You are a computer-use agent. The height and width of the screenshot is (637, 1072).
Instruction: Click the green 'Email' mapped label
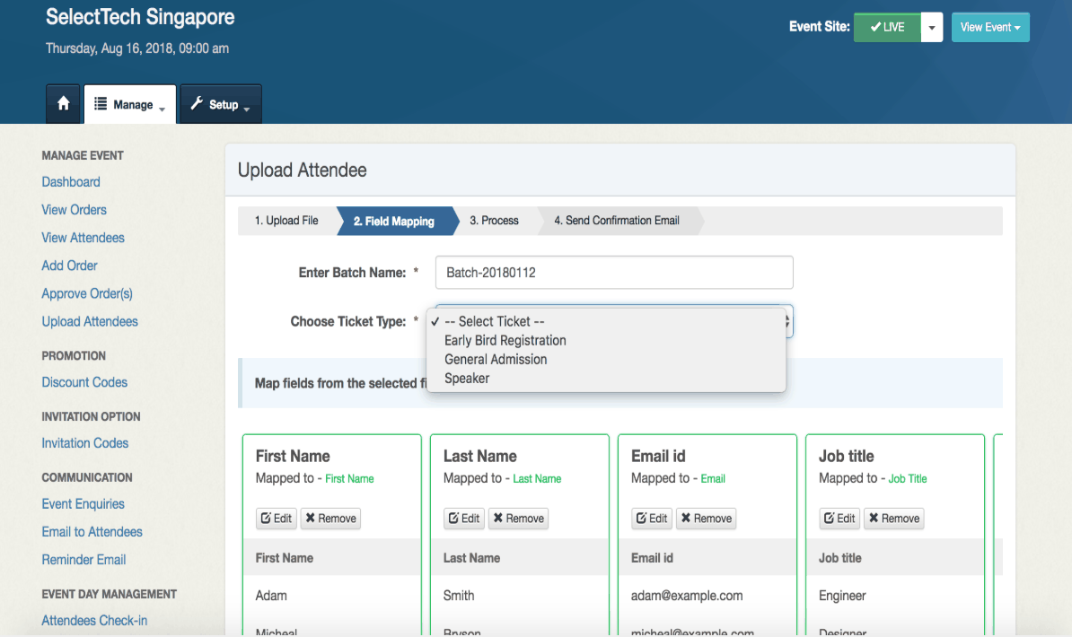pos(712,479)
